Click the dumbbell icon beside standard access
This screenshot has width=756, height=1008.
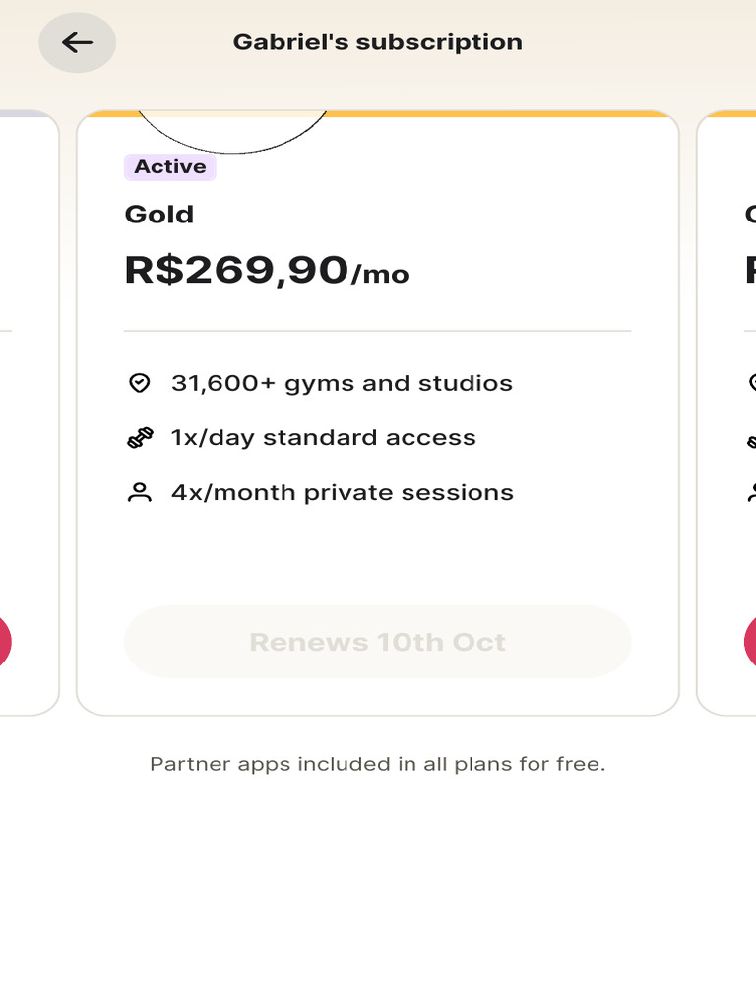click(140, 438)
